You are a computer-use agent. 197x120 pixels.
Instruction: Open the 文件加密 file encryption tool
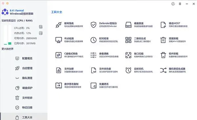pos(69,70)
